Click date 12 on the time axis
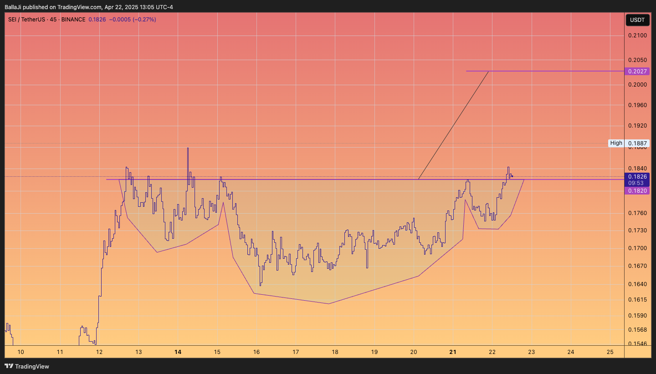This screenshot has width=656, height=374. click(x=99, y=352)
